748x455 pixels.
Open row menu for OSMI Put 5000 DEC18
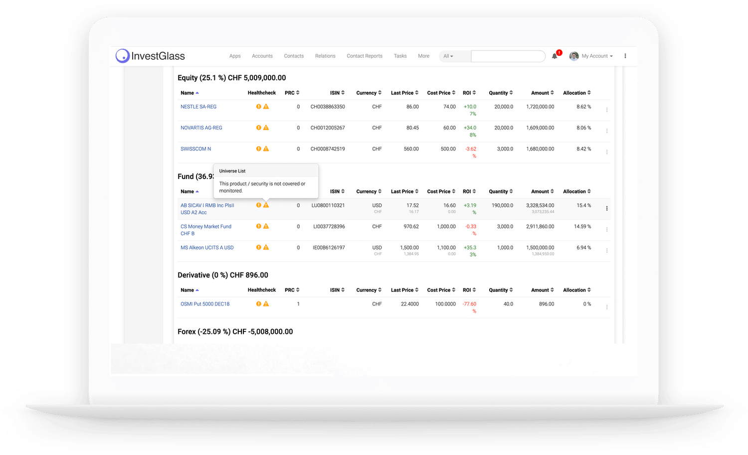pyautogui.click(x=607, y=307)
